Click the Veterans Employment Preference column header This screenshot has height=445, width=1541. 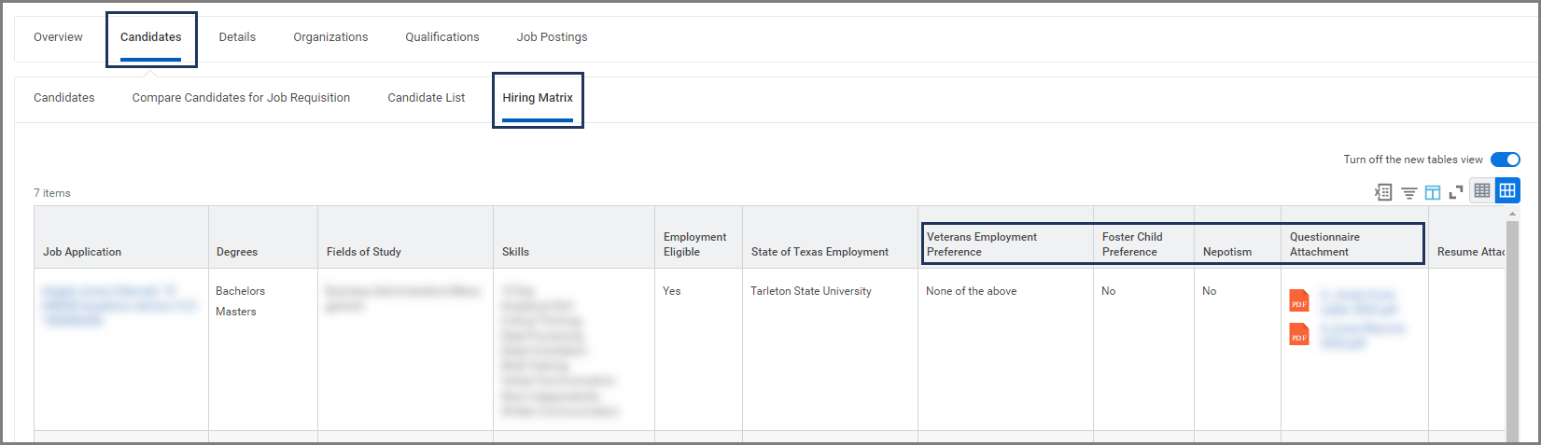click(981, 244)
